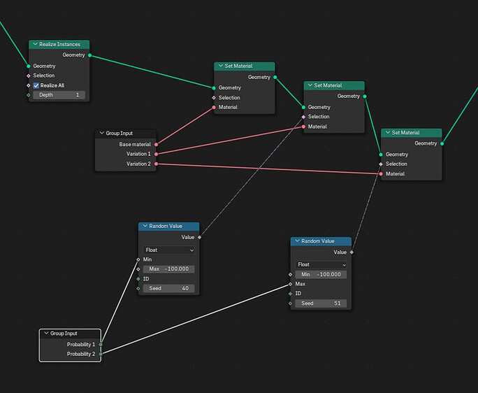Click rightmost Set Material's Material socket
This screenshot has width=478, height=393.
click(381, 174)
